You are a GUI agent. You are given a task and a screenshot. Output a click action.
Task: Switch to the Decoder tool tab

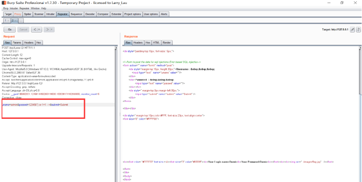[90, 14]
